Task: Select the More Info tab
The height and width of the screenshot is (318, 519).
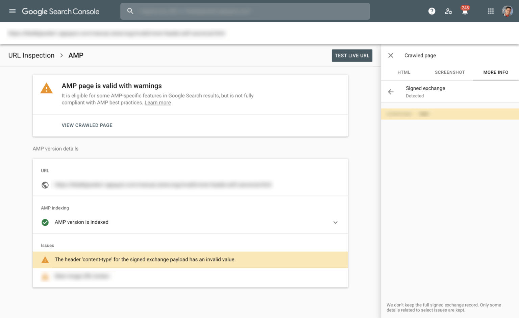Action: click(x=495, y=72)
